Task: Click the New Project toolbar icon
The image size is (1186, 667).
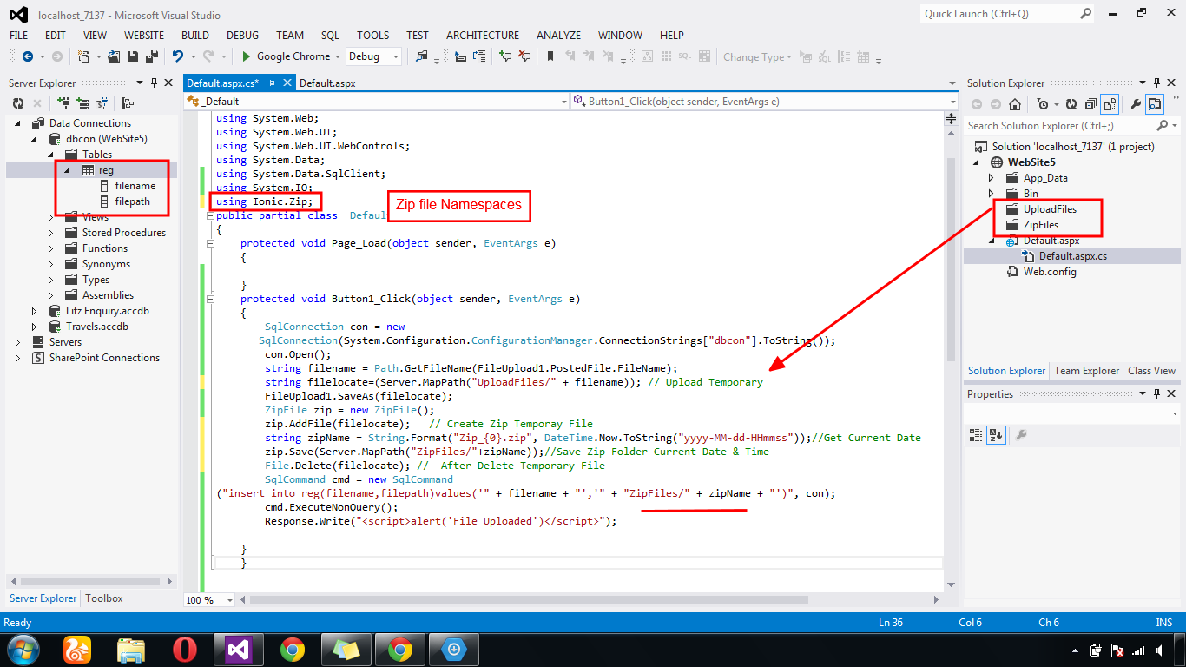Action: (x=83, y=56)
